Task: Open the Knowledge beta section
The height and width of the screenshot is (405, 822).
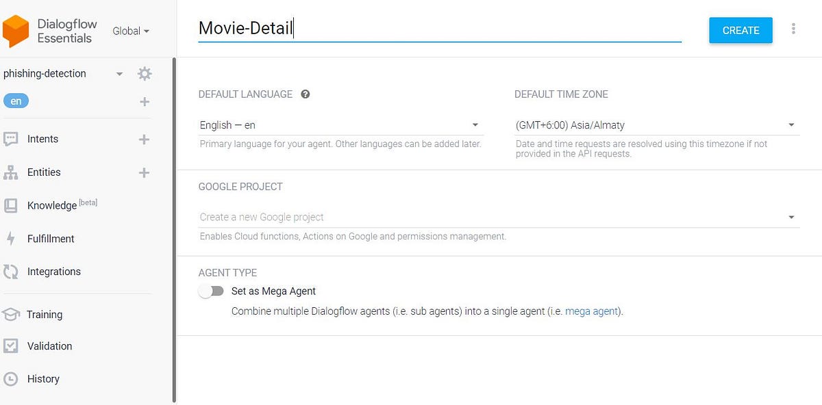Action: pyautogui.click(x=51, y=205)
